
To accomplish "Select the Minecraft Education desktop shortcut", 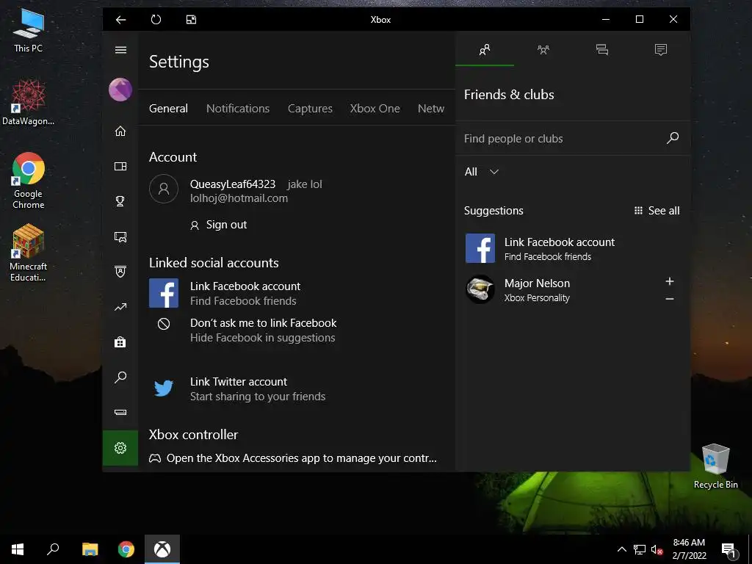I will coord(29,253).
